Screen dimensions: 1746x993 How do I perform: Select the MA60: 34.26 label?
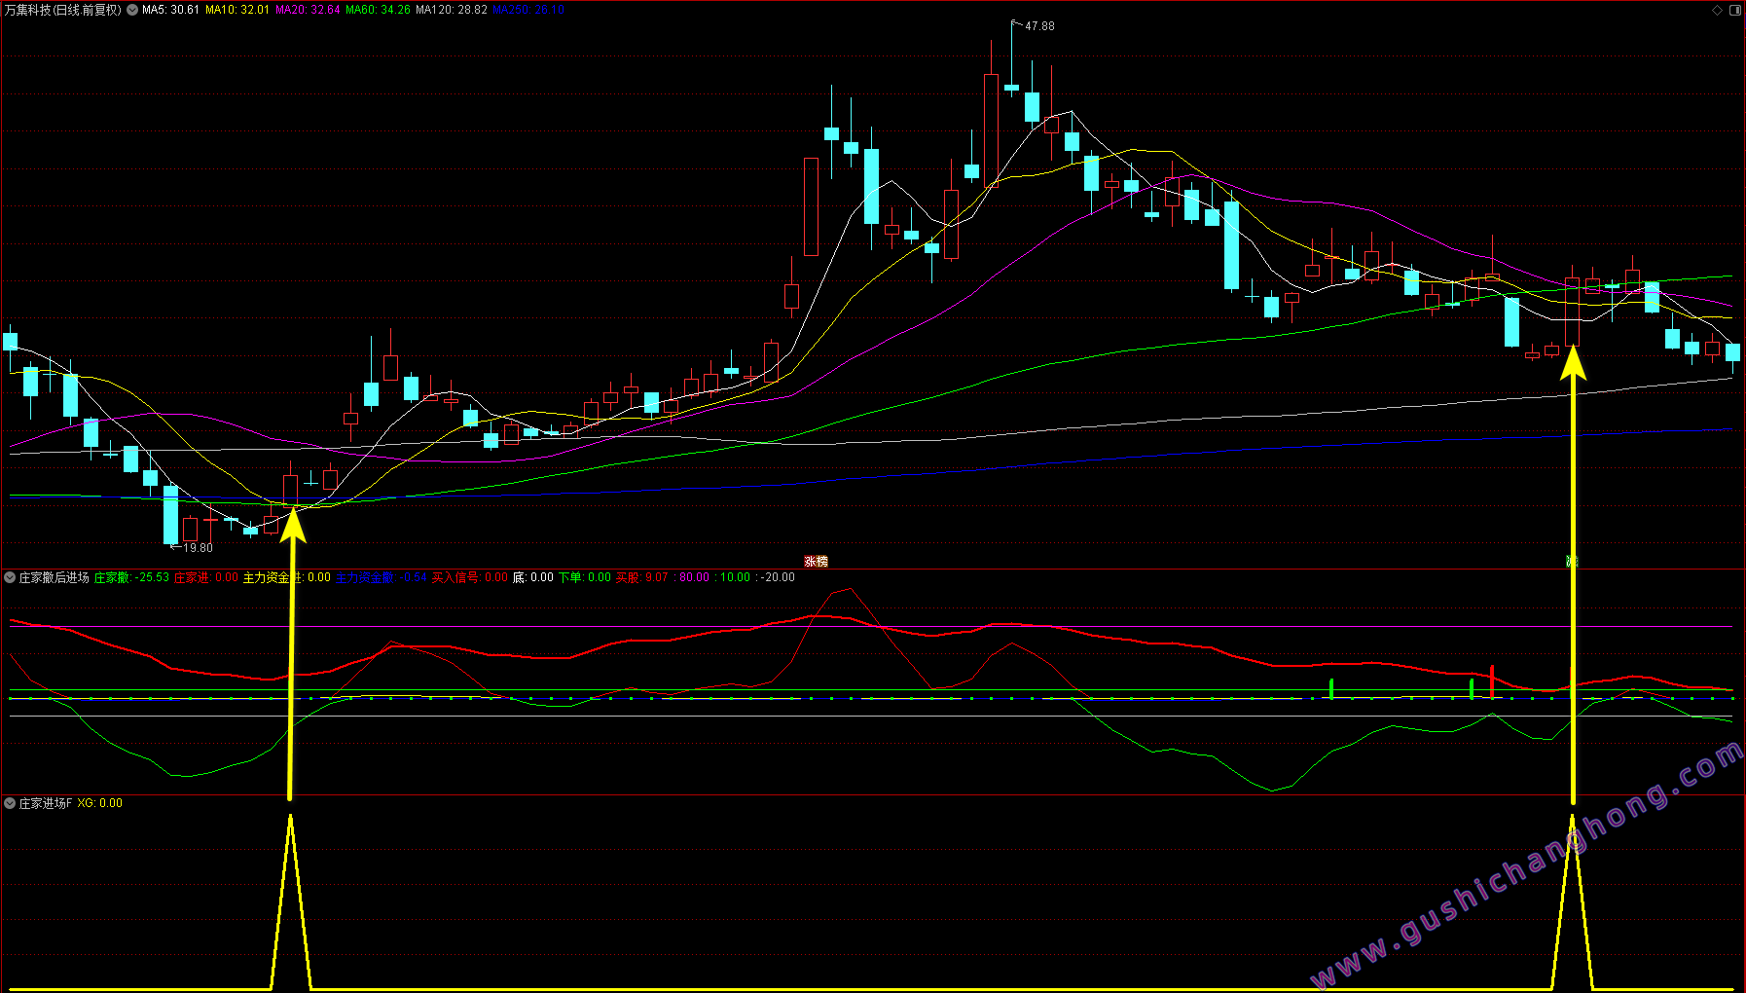pyautogui.click(x=378, y=10)
